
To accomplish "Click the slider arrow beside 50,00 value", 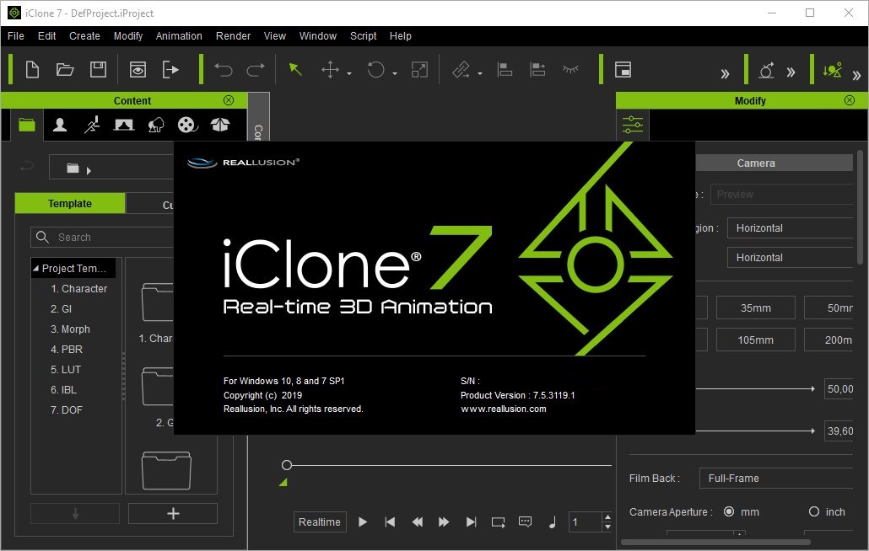I will coord(812,389).
